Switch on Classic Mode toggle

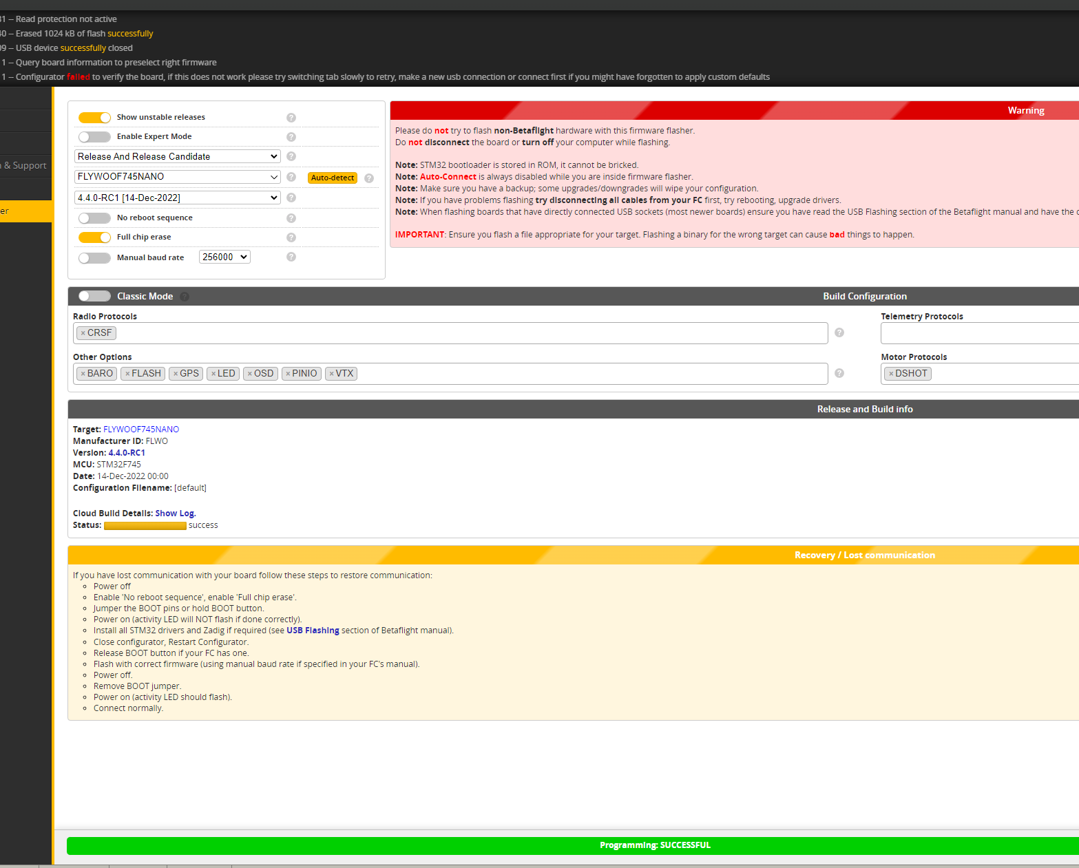coord(94,296)
